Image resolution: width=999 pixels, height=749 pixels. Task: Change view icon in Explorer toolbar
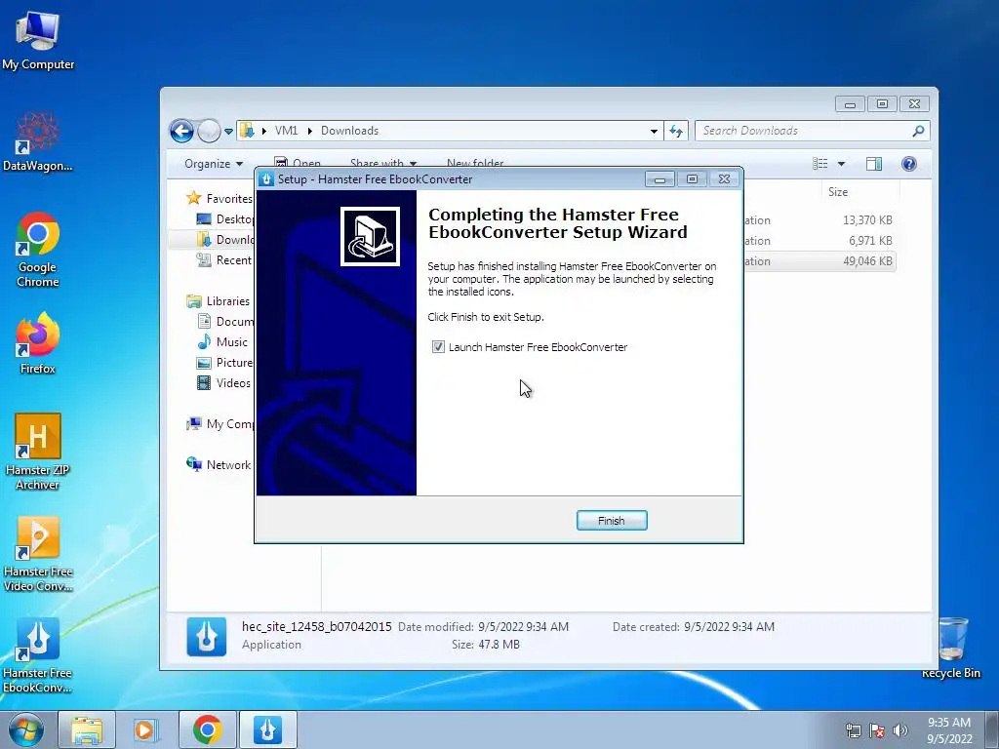(820, 164)
